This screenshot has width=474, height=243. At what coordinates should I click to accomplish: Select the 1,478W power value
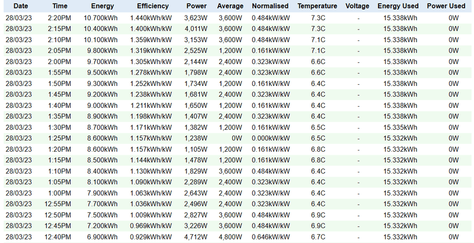coord(196,160)
